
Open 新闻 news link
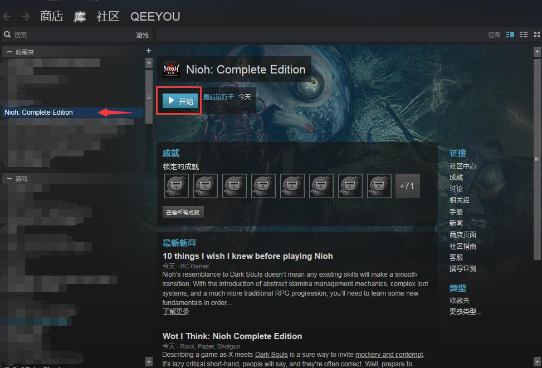pos(456,223)
